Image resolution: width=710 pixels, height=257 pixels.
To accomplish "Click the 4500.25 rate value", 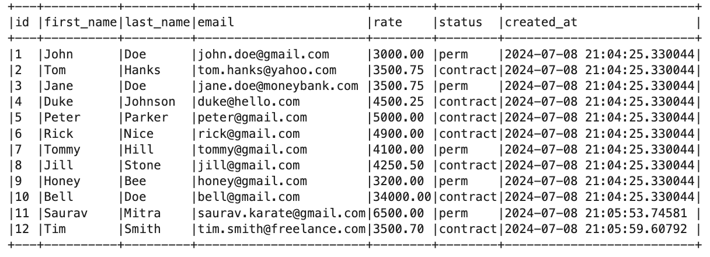I will pos(399,102).
